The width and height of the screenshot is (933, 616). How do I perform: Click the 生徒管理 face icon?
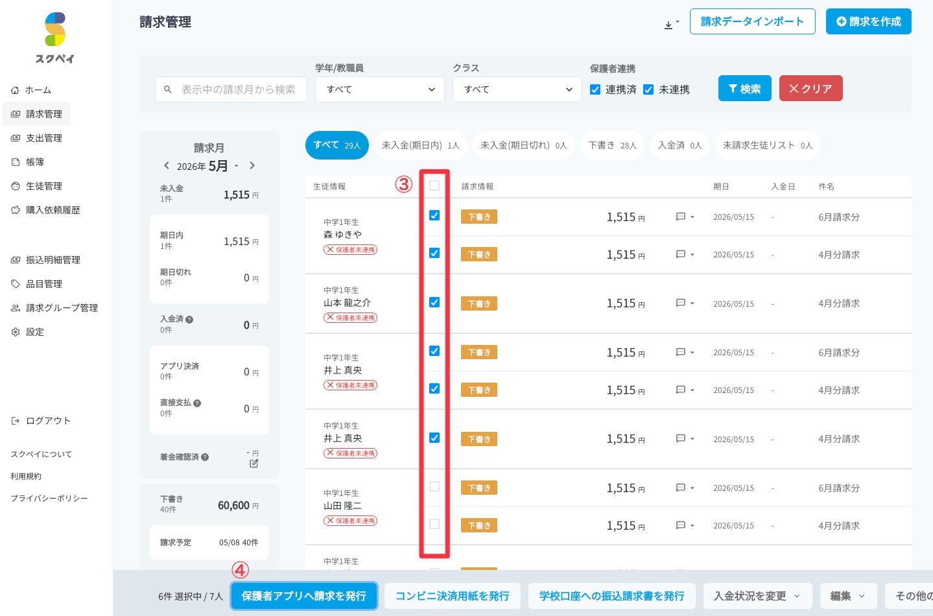click(16, 186)
